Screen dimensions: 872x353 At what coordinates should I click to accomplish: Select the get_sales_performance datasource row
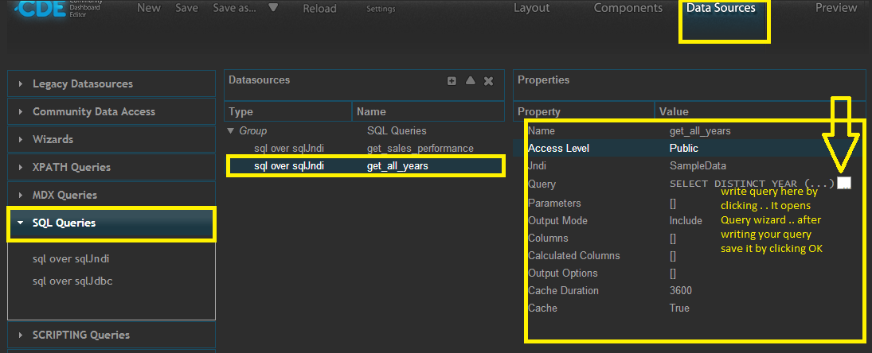[420, 148]
